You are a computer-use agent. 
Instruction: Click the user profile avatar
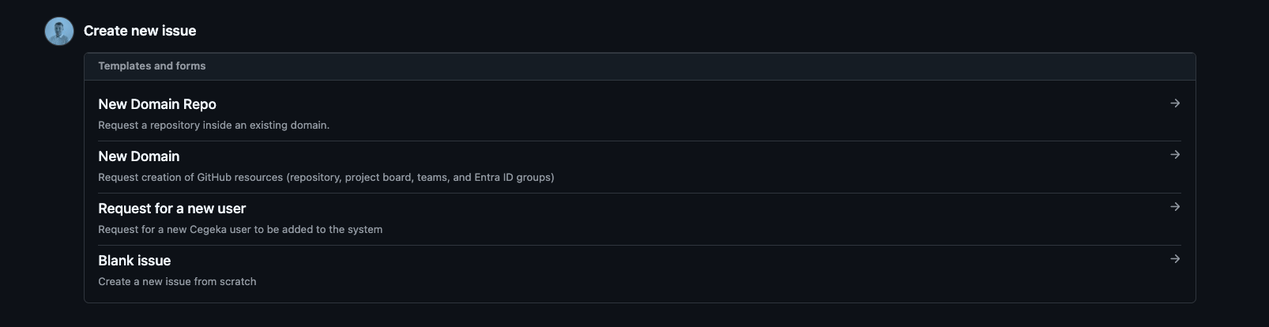click(x=59, y=32)
